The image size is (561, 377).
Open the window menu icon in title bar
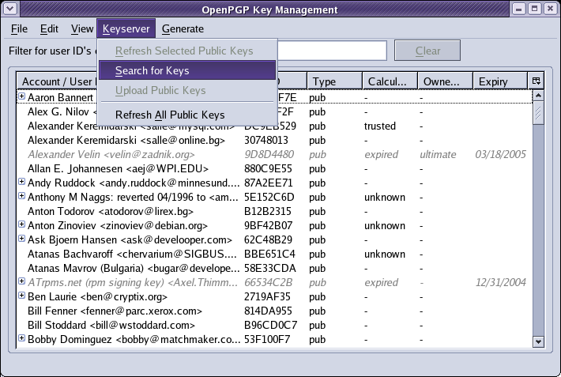10,9
